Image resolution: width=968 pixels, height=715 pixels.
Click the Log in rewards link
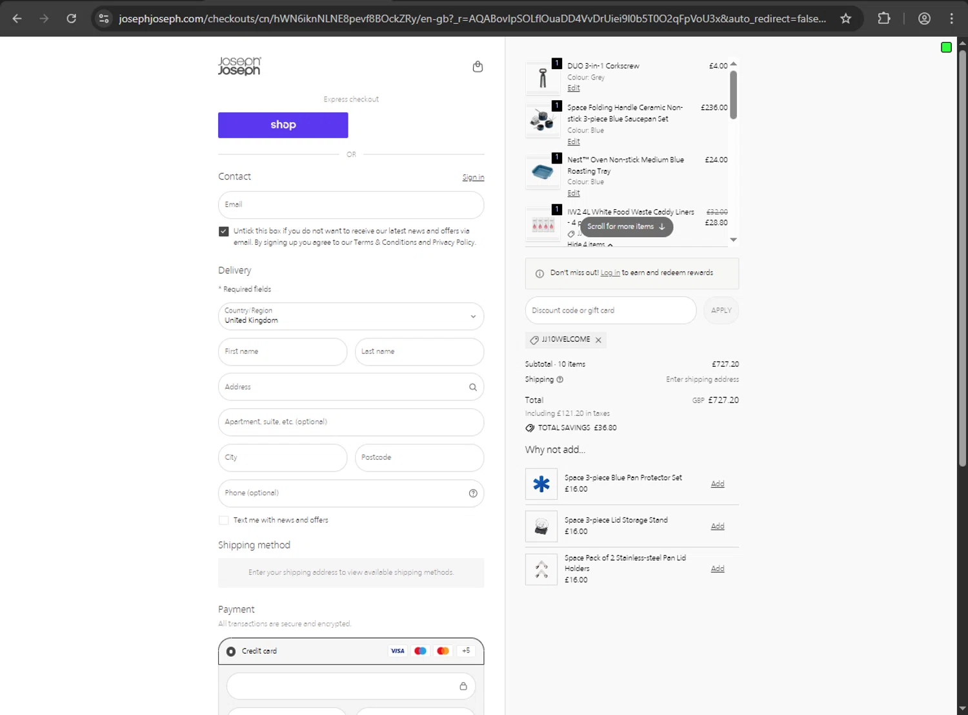tap(610, 273)
